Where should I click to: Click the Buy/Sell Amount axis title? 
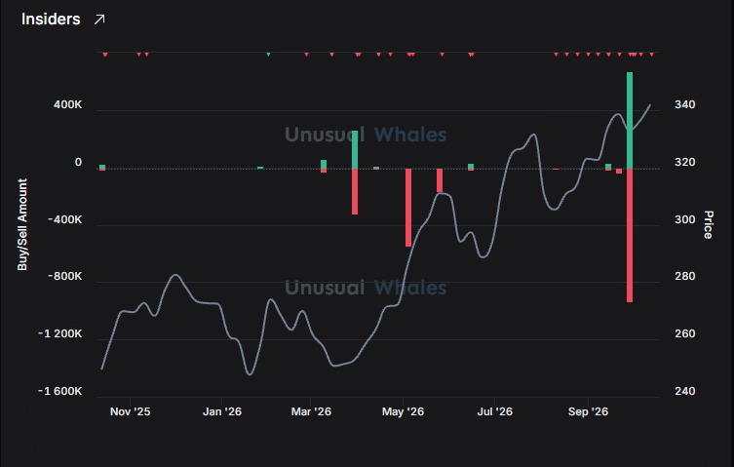[22, 224]
